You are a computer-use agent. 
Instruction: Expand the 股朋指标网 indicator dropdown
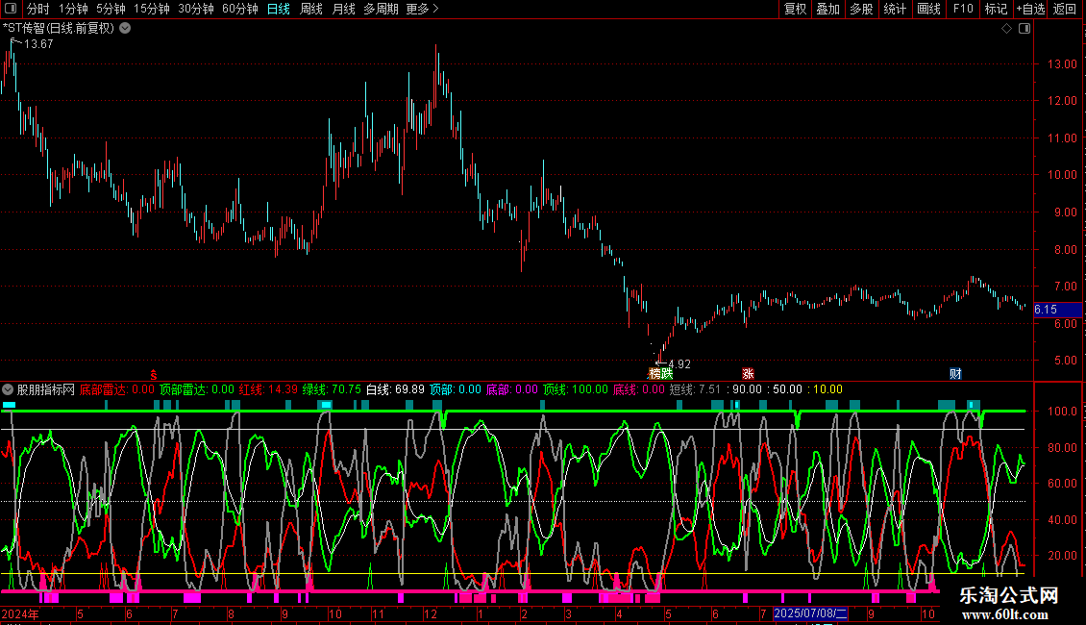pos(8,389)
